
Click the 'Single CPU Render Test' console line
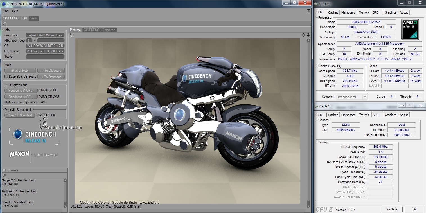(18, 180)
